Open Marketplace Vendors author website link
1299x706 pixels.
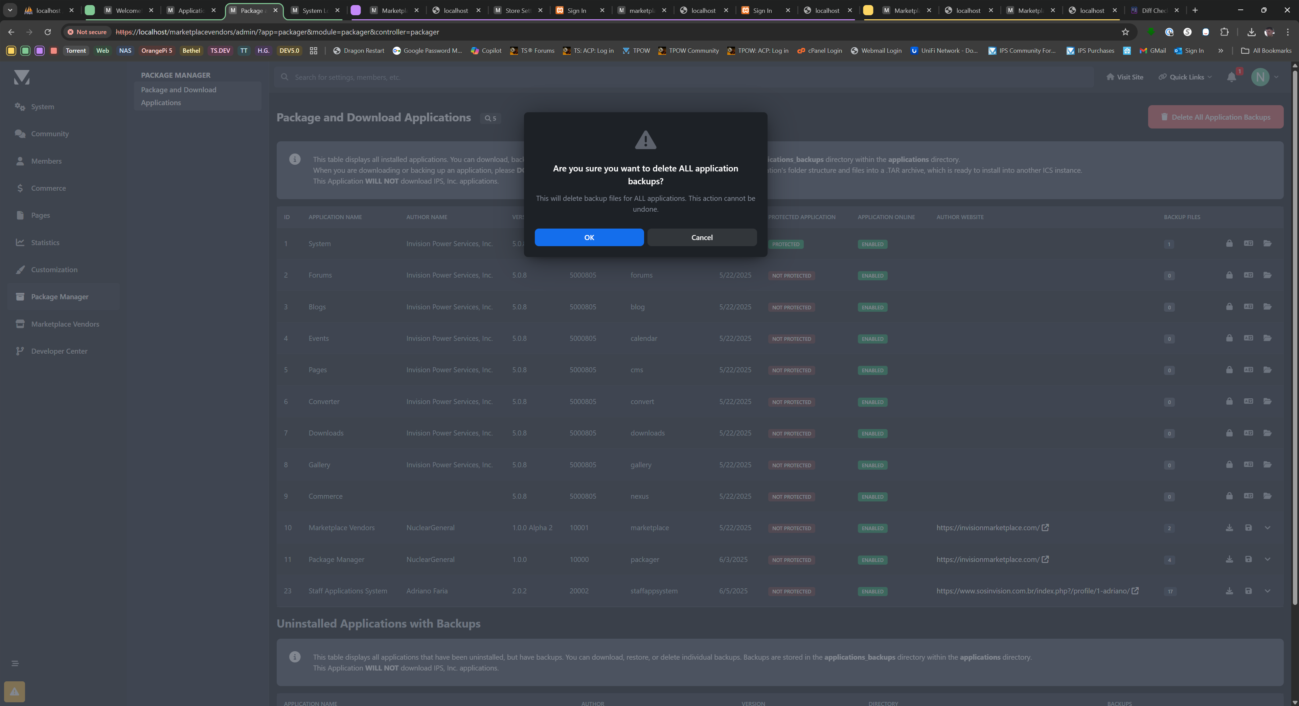point(992,527)
